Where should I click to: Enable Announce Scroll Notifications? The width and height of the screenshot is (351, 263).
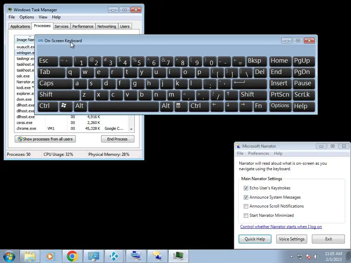[x=246, y=206]
